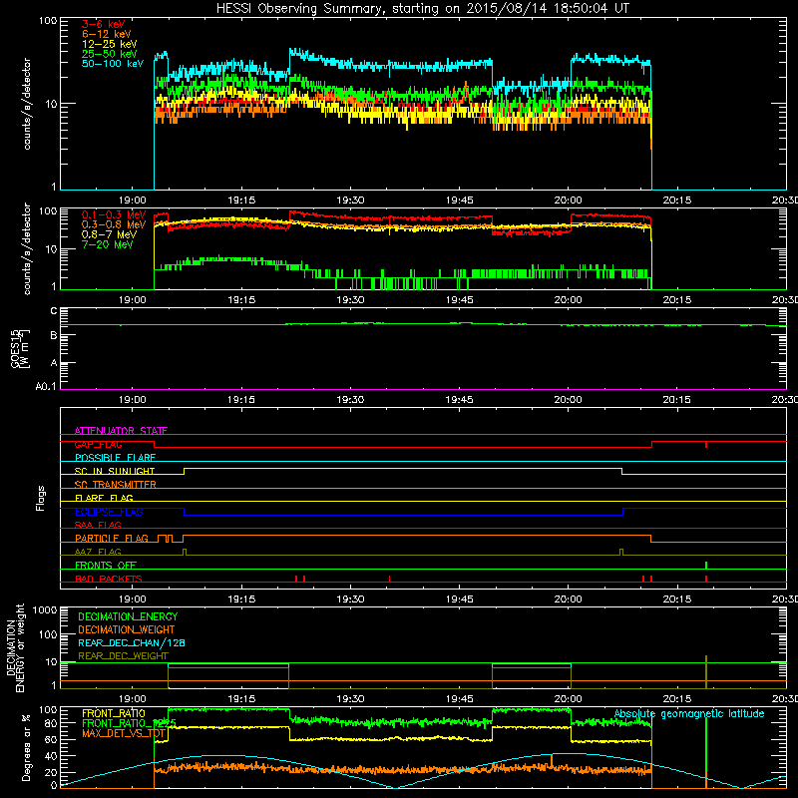Click the DECIMATION_WEIGHT legend label
The width and height of the screenshot is (798, 798).
tap(127, 629)
